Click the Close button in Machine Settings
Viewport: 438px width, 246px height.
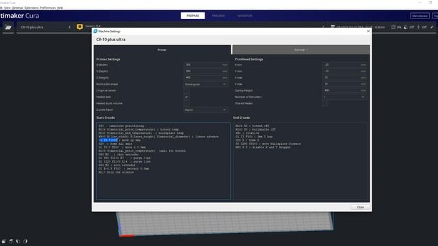click(x=361, y=207)
